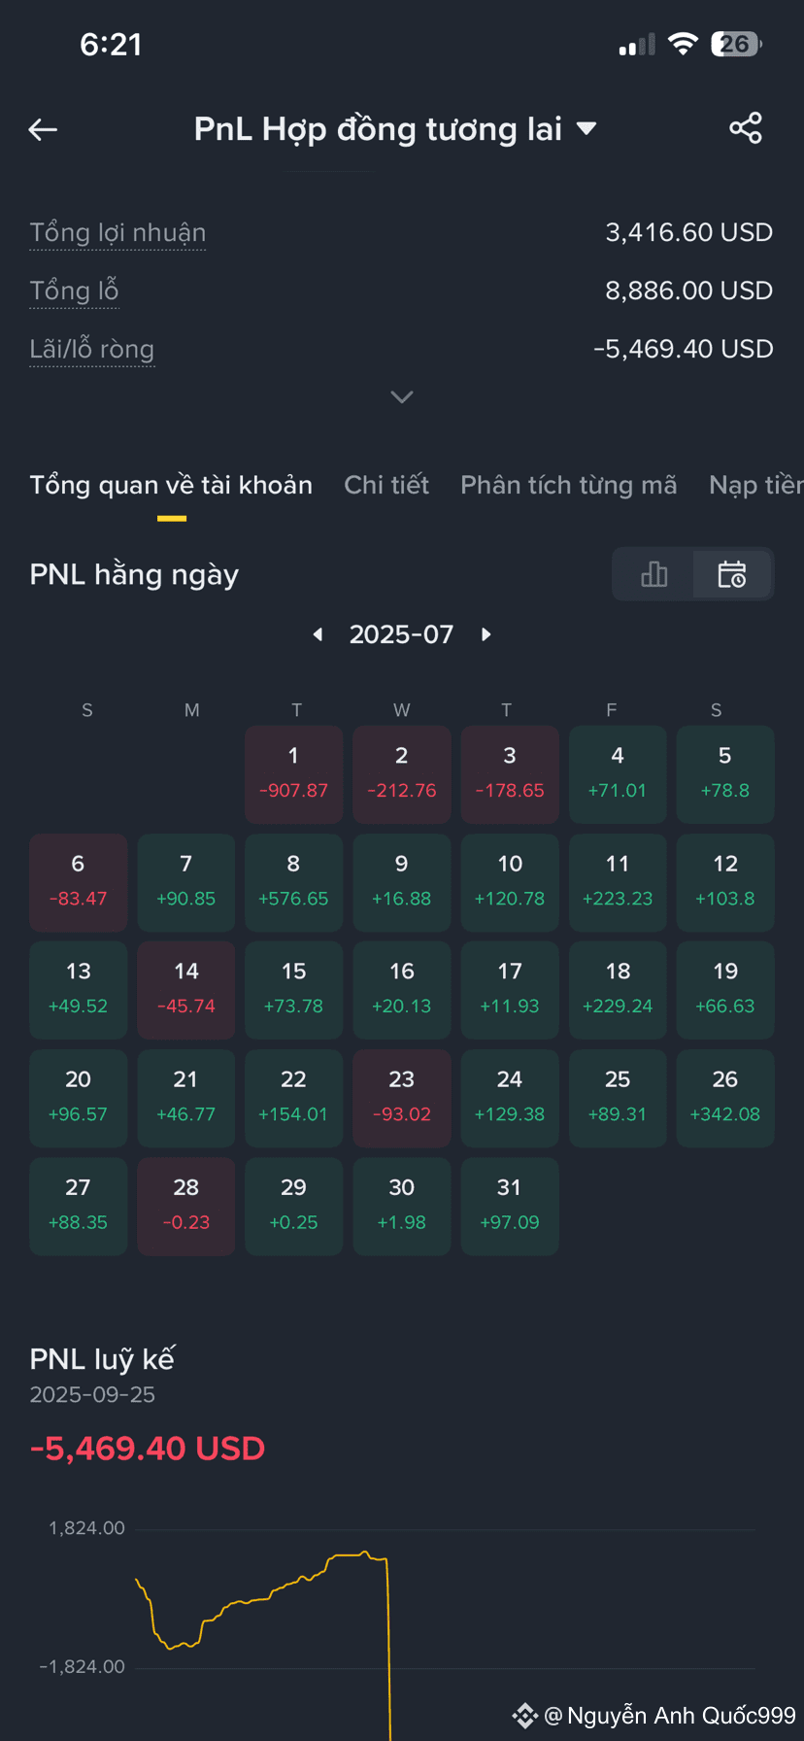Tap Lãi/lỗ ròng label info
This screenshot has height=1741, width=804.
(x=92, y=350)
